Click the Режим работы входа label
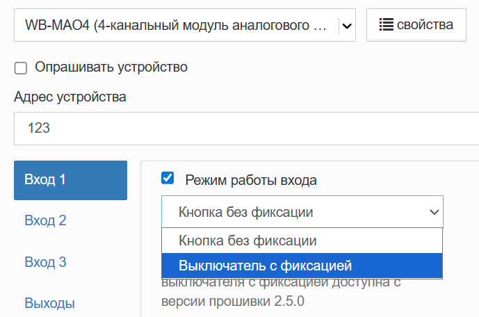Viewport: 479px width, 317px height. 251,180
